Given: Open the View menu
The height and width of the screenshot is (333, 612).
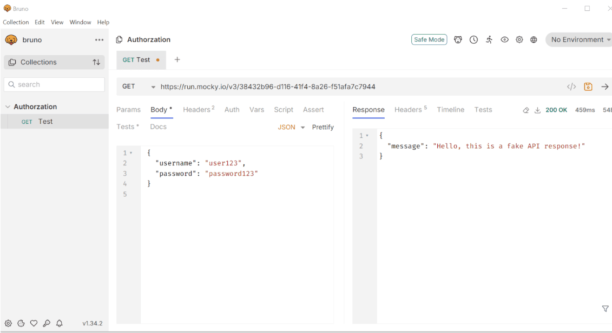Looking at the screenshot, I should pyautogui.click(x=57, y=22).
